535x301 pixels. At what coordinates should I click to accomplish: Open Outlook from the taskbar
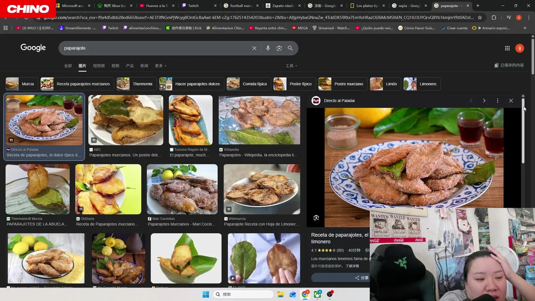coord(293,294)
